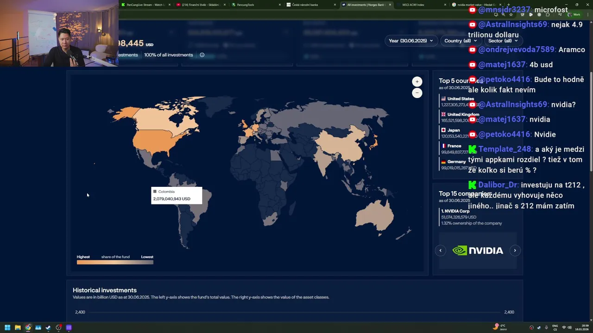Click the @AstralInsights69 'nvidia?' chat message
The width and height of the screenshot is (593, 333).
click(522, 105)
